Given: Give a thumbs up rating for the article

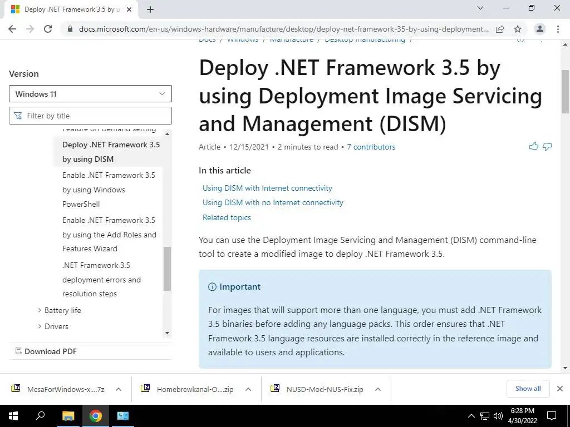Looking at the screenshot, I should click(x=534, y=146).
